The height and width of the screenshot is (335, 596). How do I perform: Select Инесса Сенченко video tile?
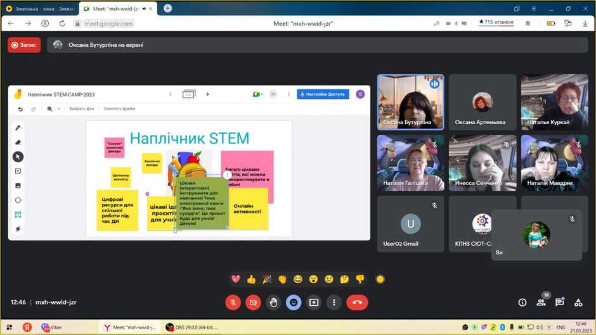click(x=483, y=163)
